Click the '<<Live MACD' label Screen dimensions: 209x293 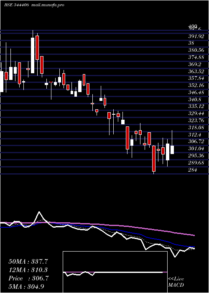[x=176, y=282]
